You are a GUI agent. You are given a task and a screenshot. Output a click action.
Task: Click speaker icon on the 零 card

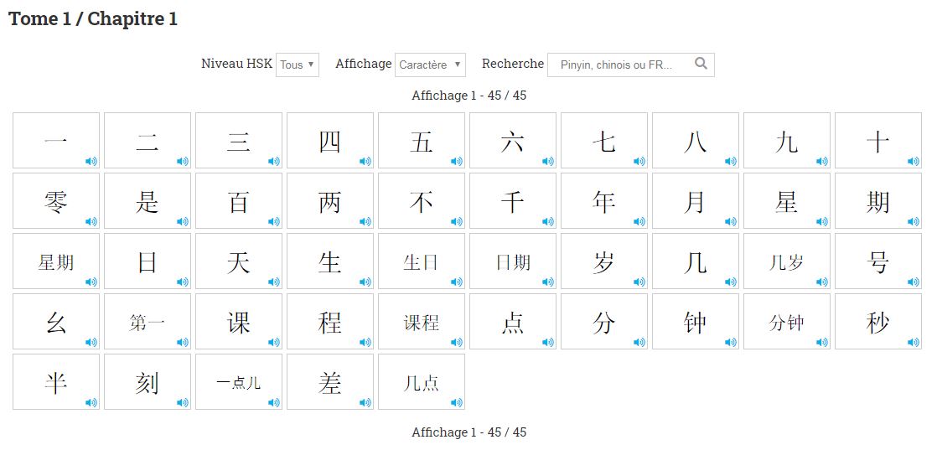(91, 221)
